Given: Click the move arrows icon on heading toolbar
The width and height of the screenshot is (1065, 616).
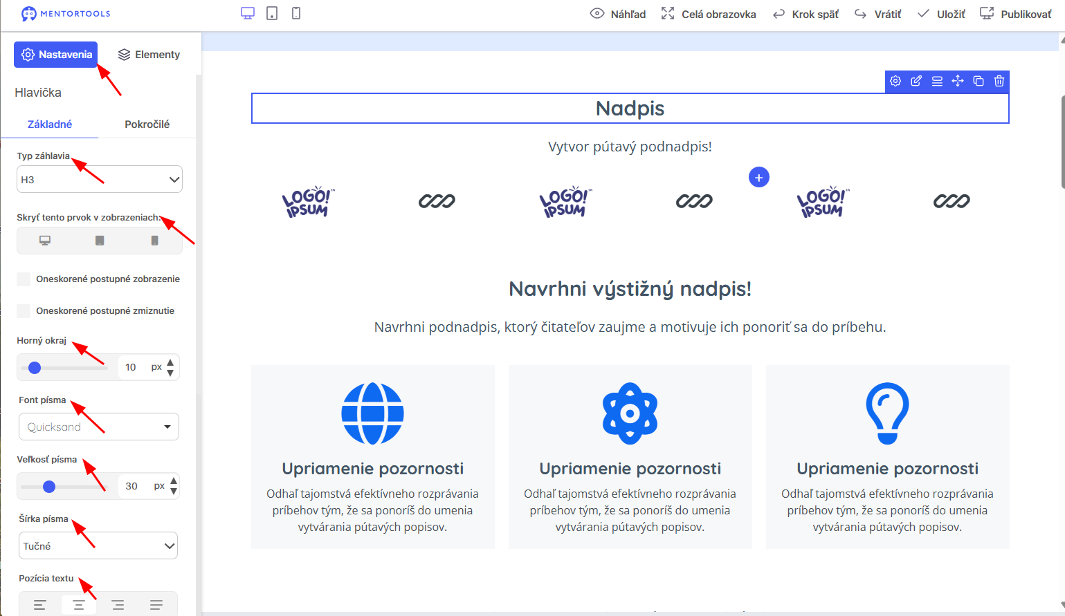Looking at the screenshot, I should click(958, 81).
